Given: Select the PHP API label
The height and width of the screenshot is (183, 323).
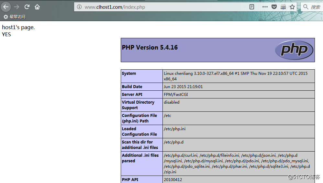Looking at the screenshot, I should coord(130,179).
